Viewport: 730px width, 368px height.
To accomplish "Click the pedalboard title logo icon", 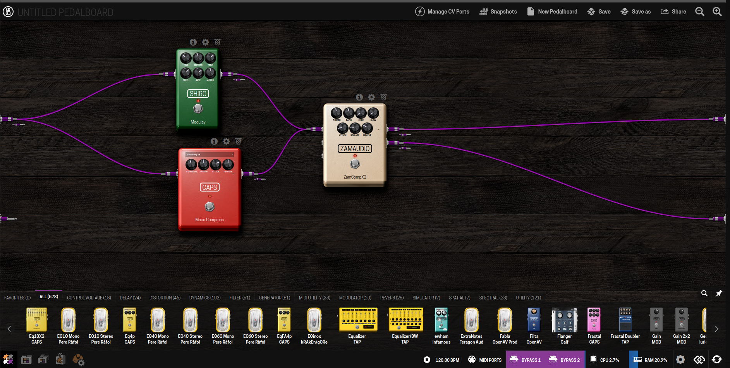I will pyautogui.click(x=8, y=12).
